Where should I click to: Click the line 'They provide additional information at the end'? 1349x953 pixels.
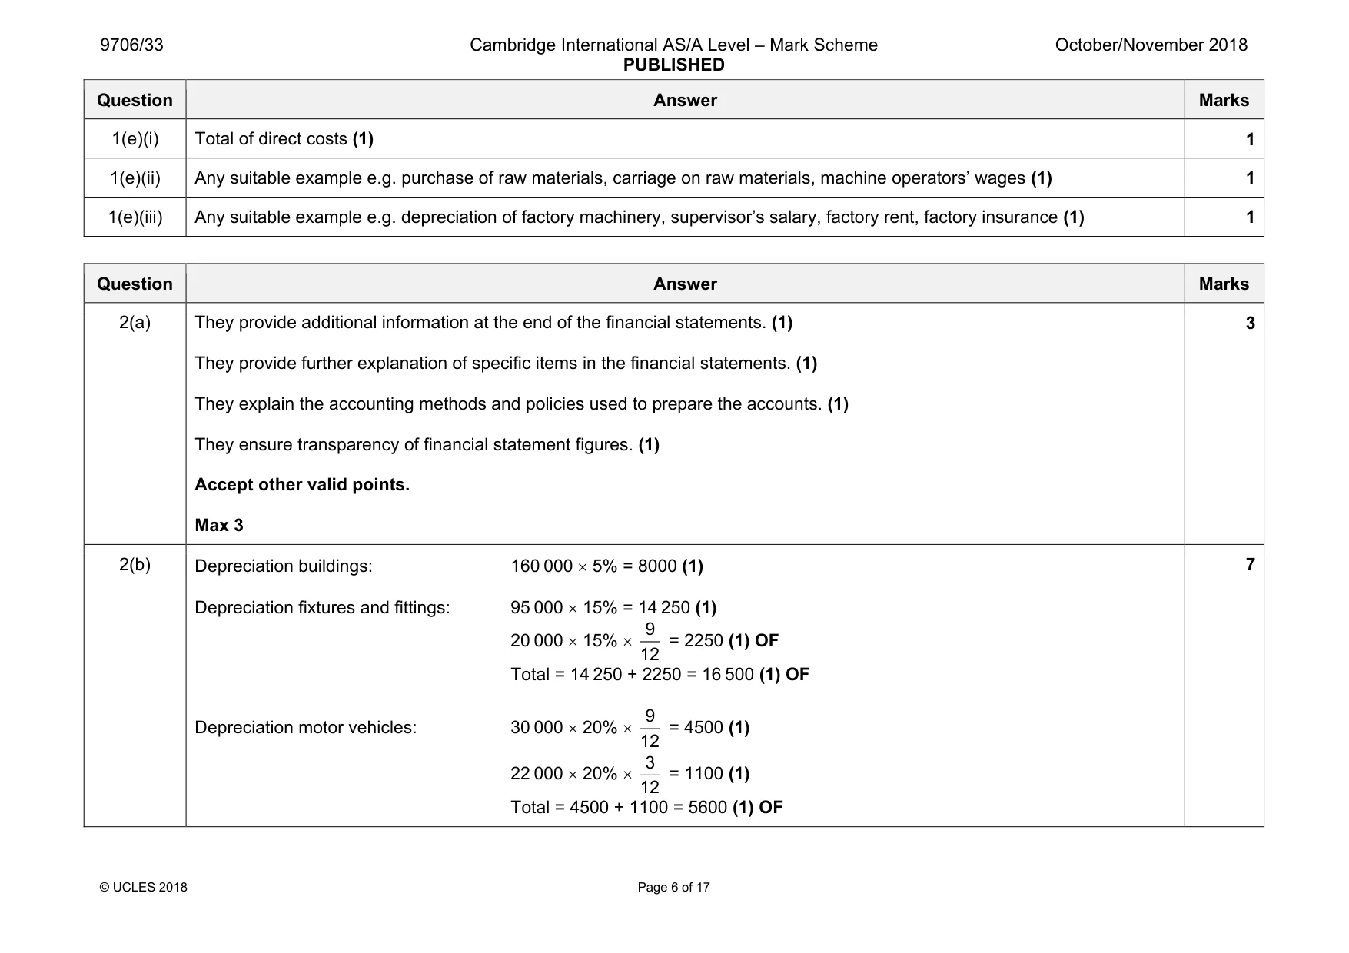click(x=493, y=323)
